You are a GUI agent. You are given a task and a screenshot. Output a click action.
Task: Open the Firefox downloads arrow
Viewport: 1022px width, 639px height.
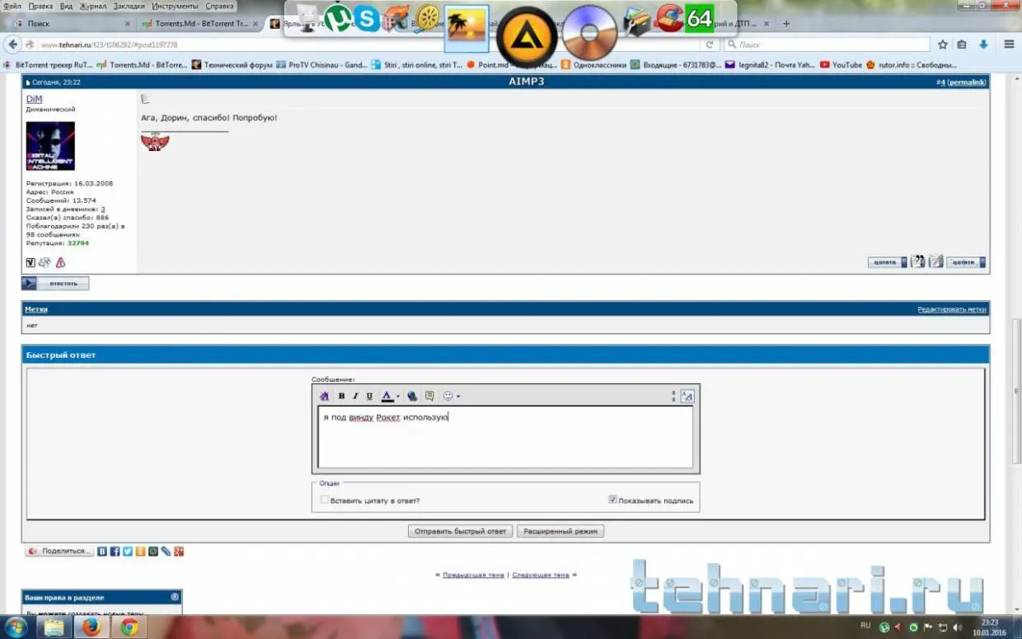coord(983,45)
